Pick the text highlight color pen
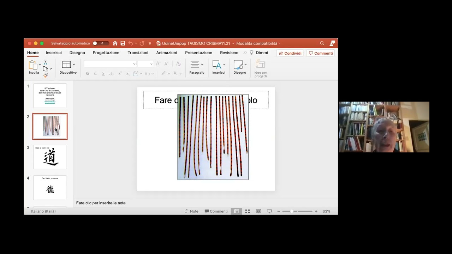Viewport: 452px width, 254px height. coord(163,73)
